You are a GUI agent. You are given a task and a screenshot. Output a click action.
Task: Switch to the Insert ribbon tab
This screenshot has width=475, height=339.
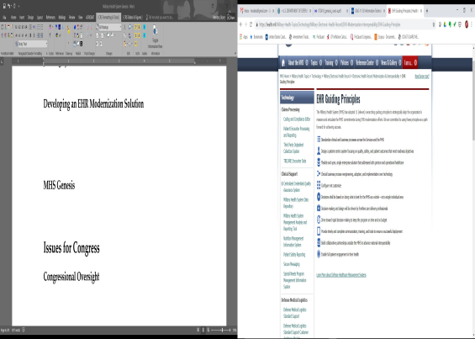coord(22,18)
